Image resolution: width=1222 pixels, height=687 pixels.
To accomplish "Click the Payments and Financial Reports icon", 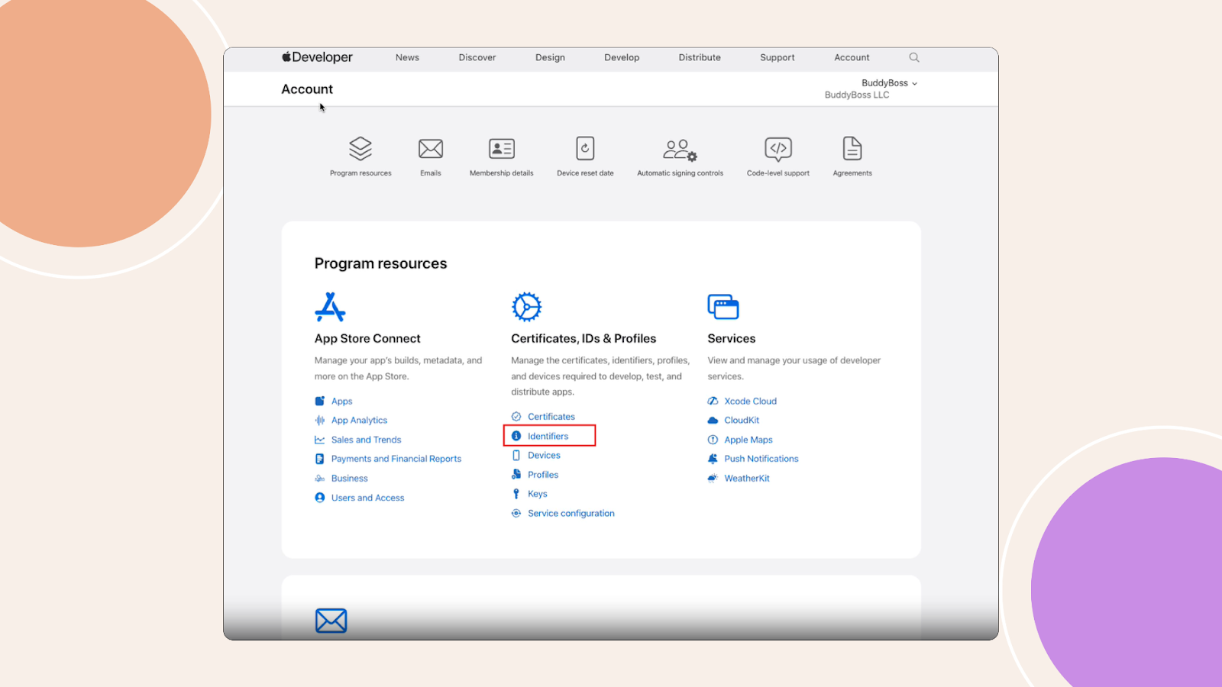I will [x=320, y=459].
